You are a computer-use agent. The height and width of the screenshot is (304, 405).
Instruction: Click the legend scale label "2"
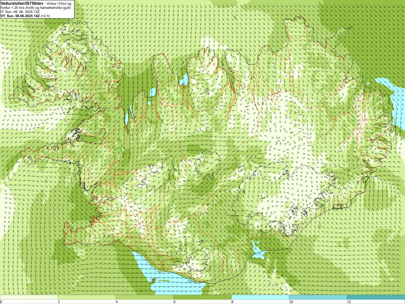59,302
